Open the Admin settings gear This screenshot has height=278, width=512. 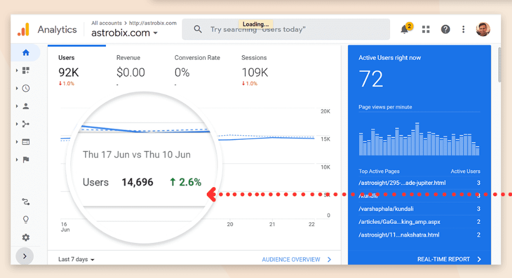(x=25, y=238)
